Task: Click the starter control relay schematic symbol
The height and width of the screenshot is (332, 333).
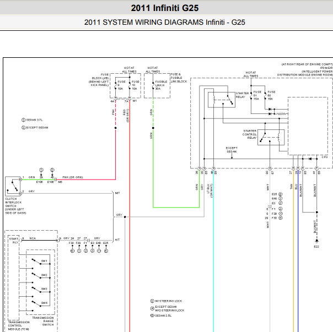Action: point(271,137)
